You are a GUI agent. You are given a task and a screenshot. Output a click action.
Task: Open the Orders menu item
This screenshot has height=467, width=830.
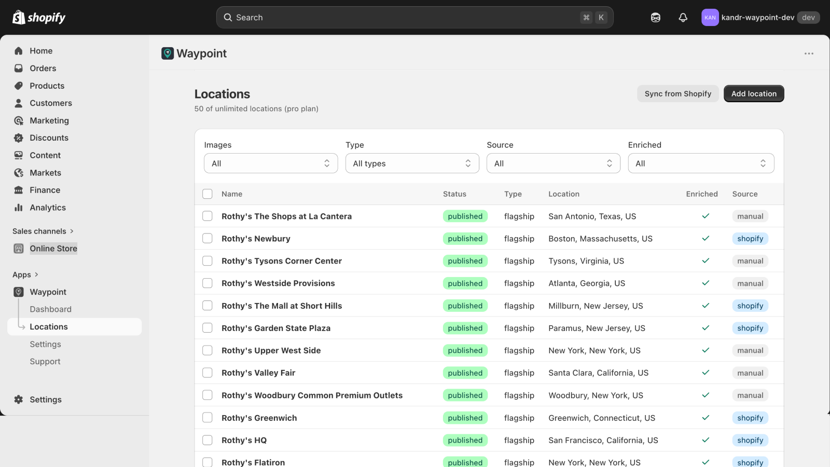tap(43, 68)
